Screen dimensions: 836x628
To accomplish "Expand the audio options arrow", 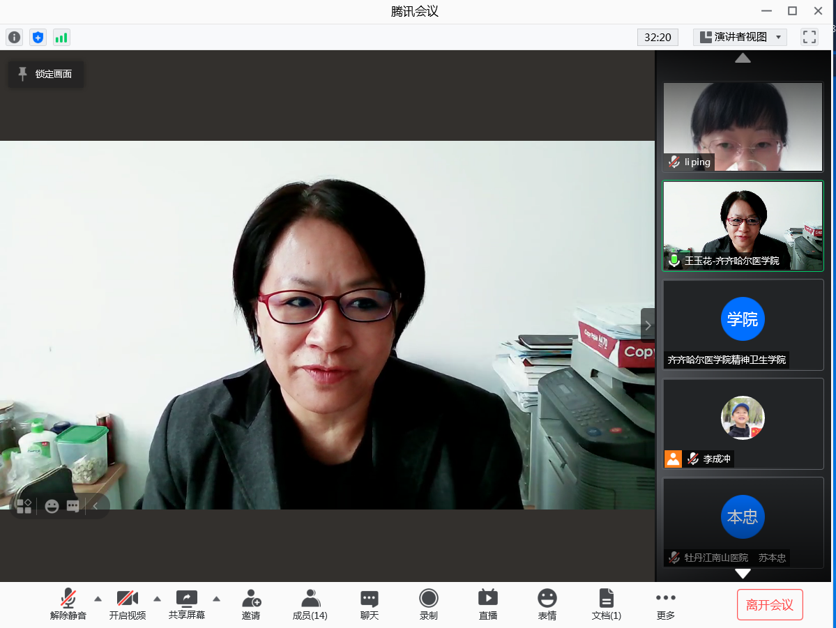I will tap(98, 599).
